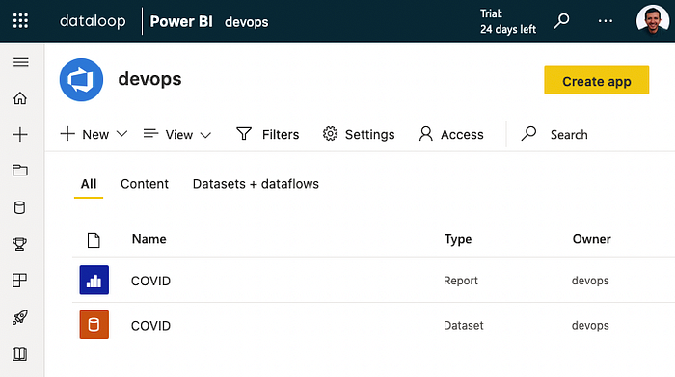Click Report type cell
The image size is (675, 377).
[461, 281]
